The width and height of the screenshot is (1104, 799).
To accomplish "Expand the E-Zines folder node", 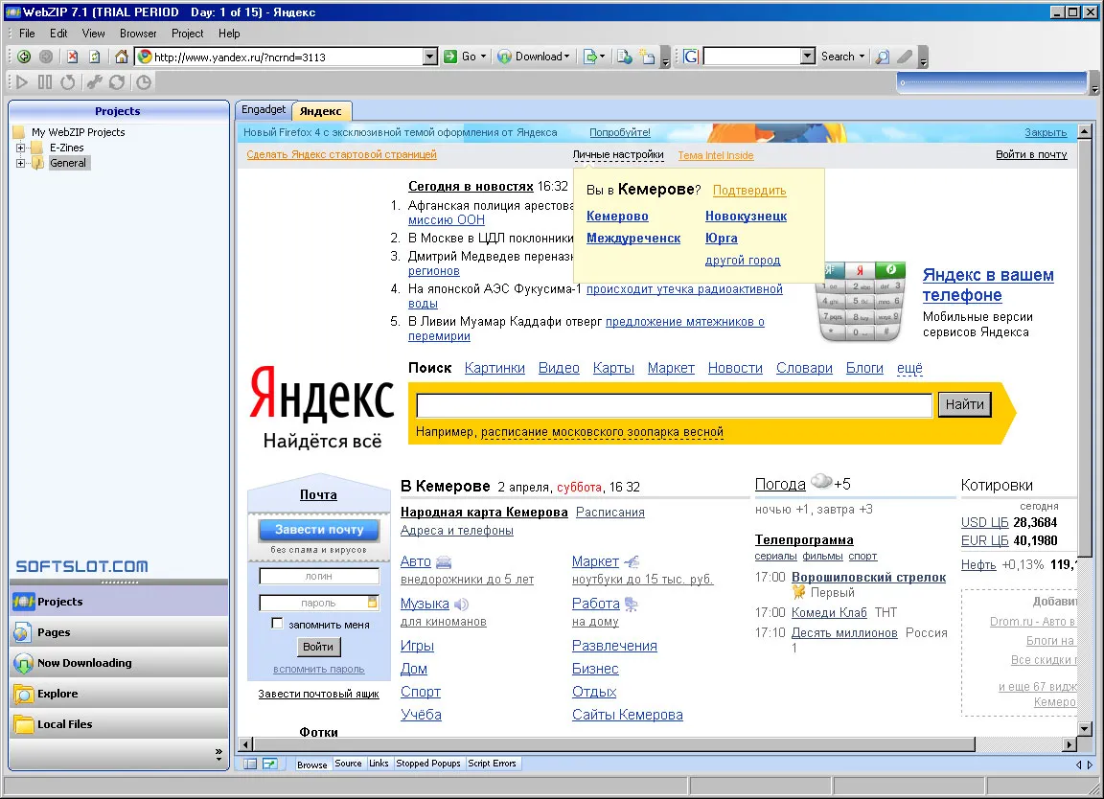I will (20, 148).
